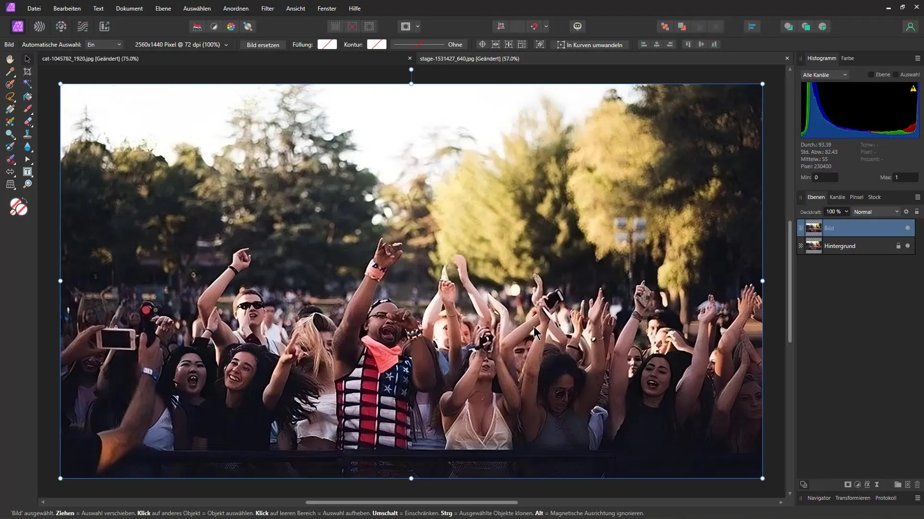Click the Bild ersetzen button
This screenshot has width=924, height=519.
point(263,45)
